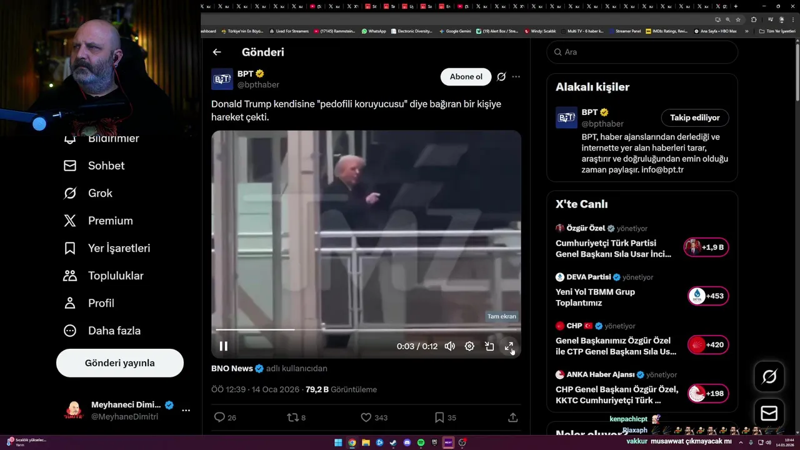
Task: Repost using the icon showing 8
Action: (296, 417)
